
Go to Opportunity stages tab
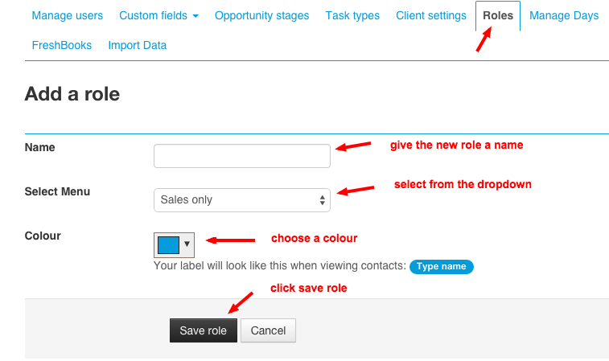click(261, 16)
